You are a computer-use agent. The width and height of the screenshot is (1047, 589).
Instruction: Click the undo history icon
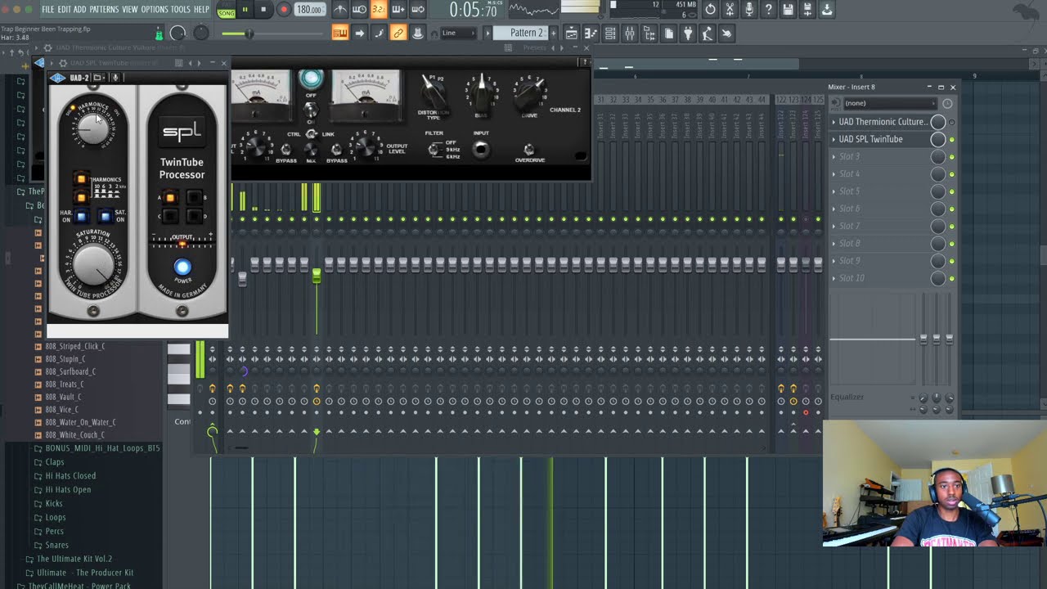click(x=710, y=10)
